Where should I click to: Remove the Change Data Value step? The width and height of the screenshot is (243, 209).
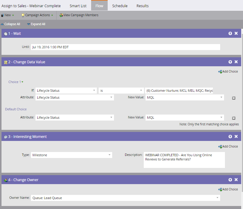click(x=236, y=62)
